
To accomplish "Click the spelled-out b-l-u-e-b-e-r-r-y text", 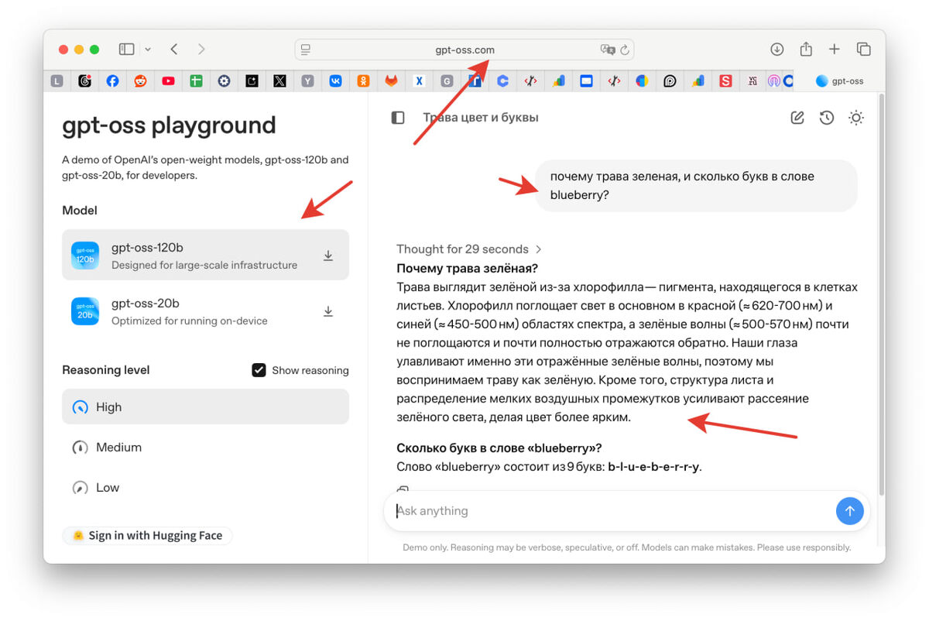I will coord(653,467).
